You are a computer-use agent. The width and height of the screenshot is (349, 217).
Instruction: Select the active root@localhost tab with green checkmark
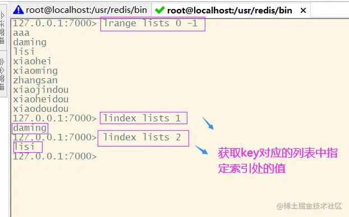(x=231, y=10)
